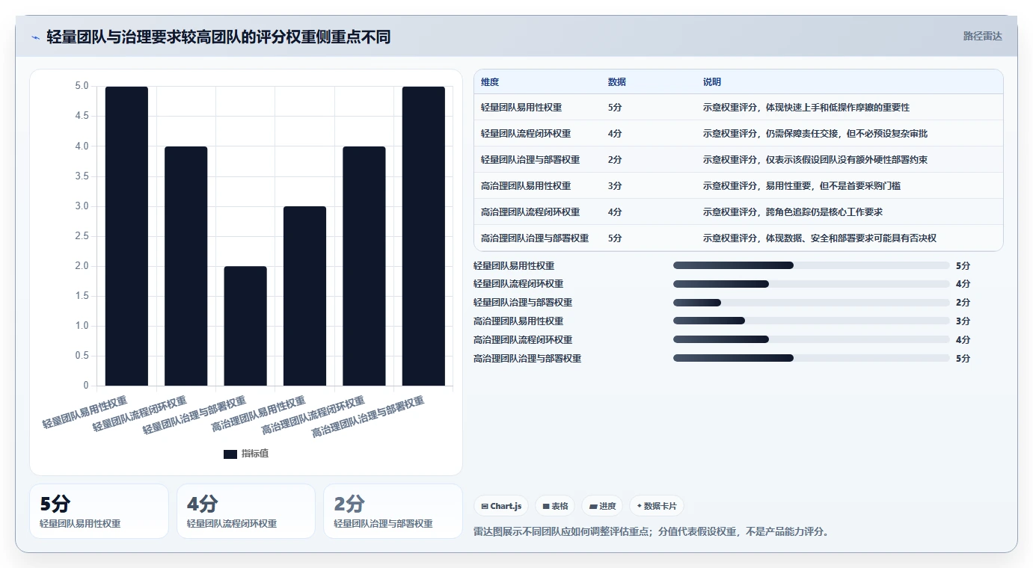Open the 5分 轻量团队易用性权重 data card
This screenshot has width=1033, height=568.
(x=99, y=511)
